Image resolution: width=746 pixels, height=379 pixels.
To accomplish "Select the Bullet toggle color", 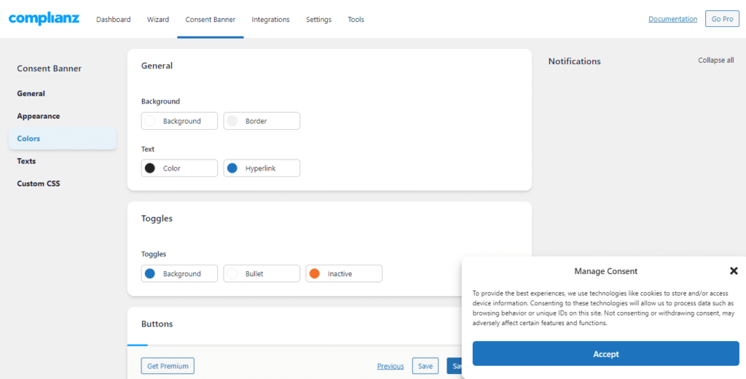I will [x=262, y=274].
